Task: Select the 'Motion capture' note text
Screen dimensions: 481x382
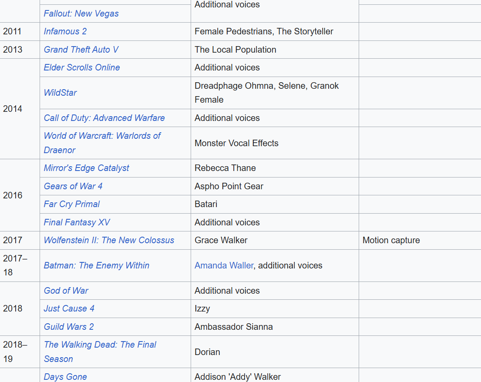Action: tap(391, 240)
